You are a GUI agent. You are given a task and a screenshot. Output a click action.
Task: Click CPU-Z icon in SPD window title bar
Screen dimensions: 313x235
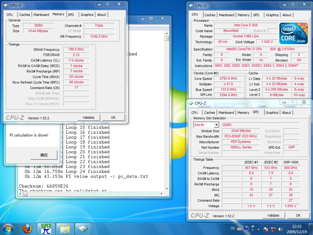click(x=191, y=103)
